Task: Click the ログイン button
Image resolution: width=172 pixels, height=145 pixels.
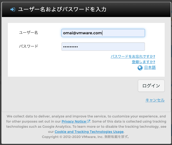Action: click(151, 86)
